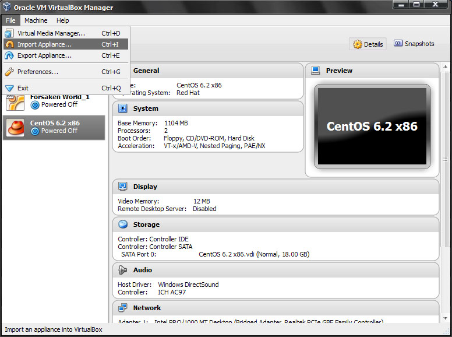Open the System section header
The image size is (452, 337).
pos(207,108)
